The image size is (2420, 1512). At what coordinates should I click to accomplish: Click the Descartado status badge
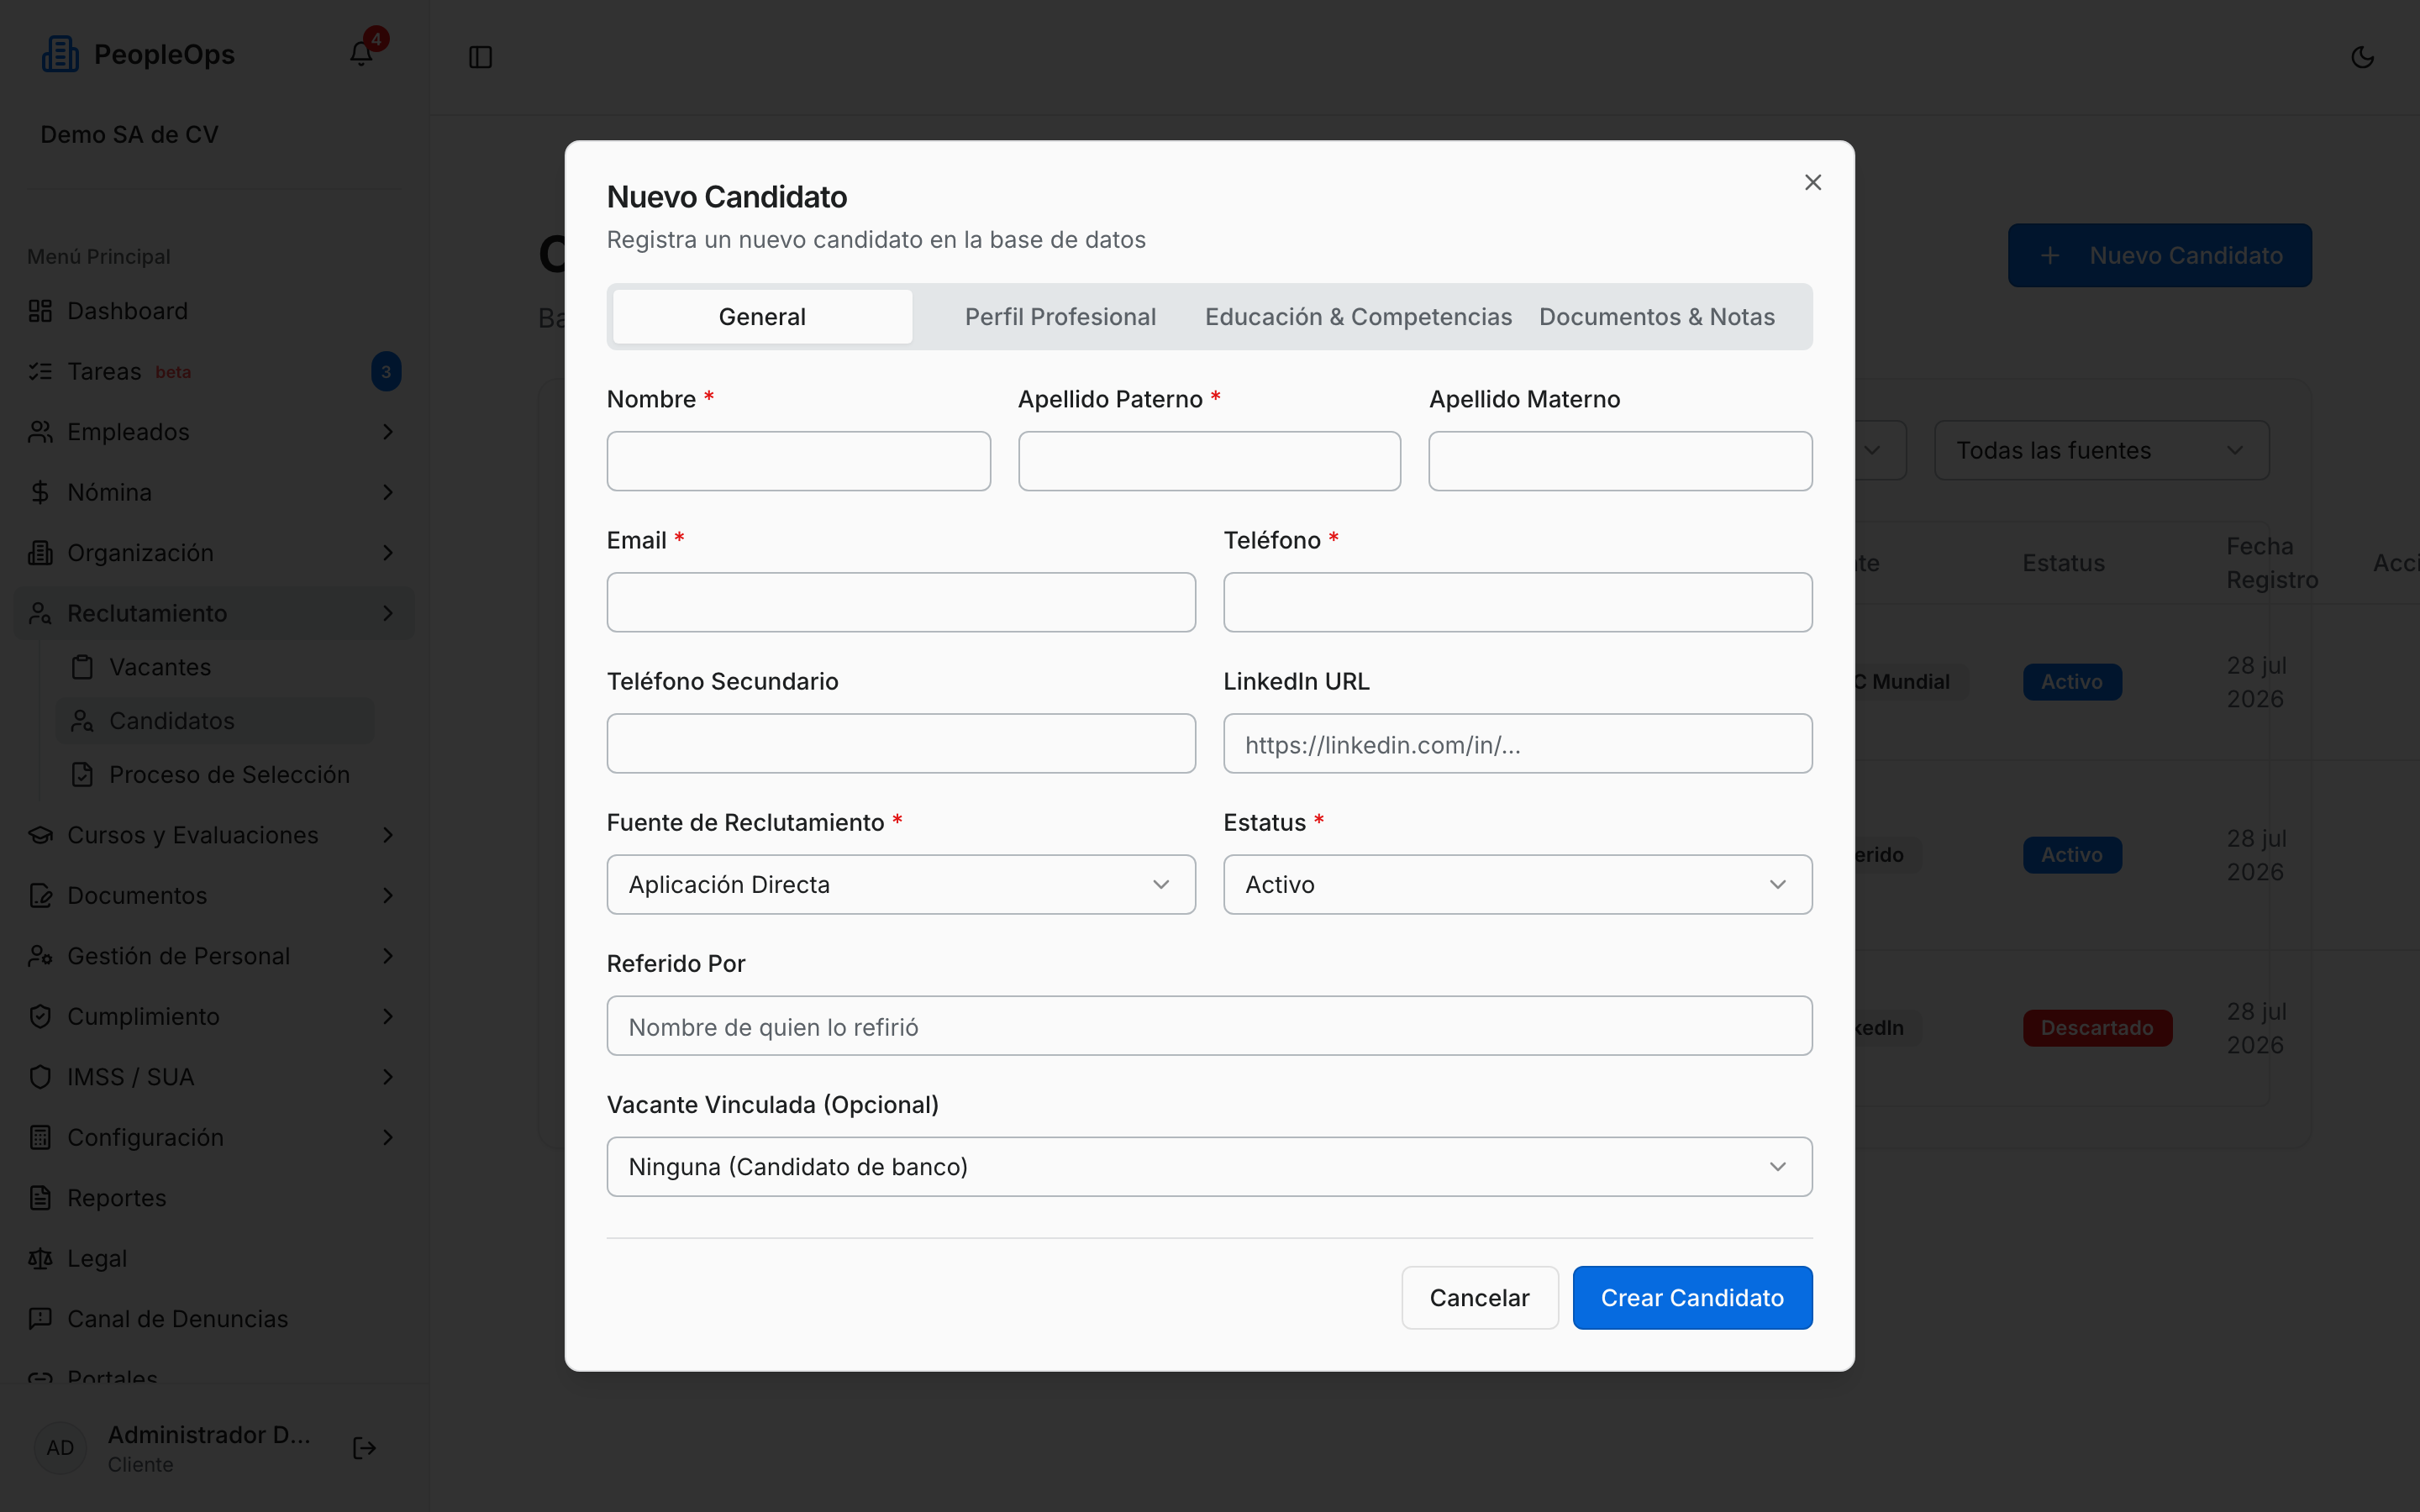click(2097, 1028)
